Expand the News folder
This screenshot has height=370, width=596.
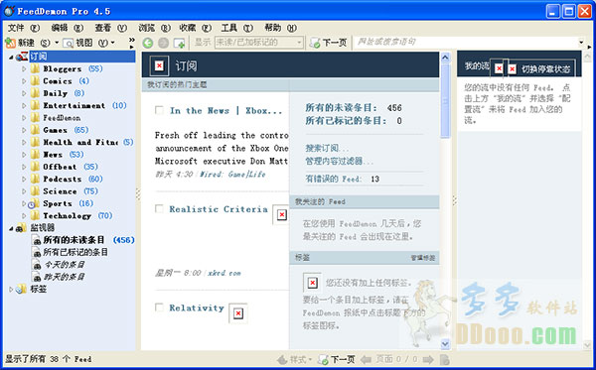(x=24, y=155)
